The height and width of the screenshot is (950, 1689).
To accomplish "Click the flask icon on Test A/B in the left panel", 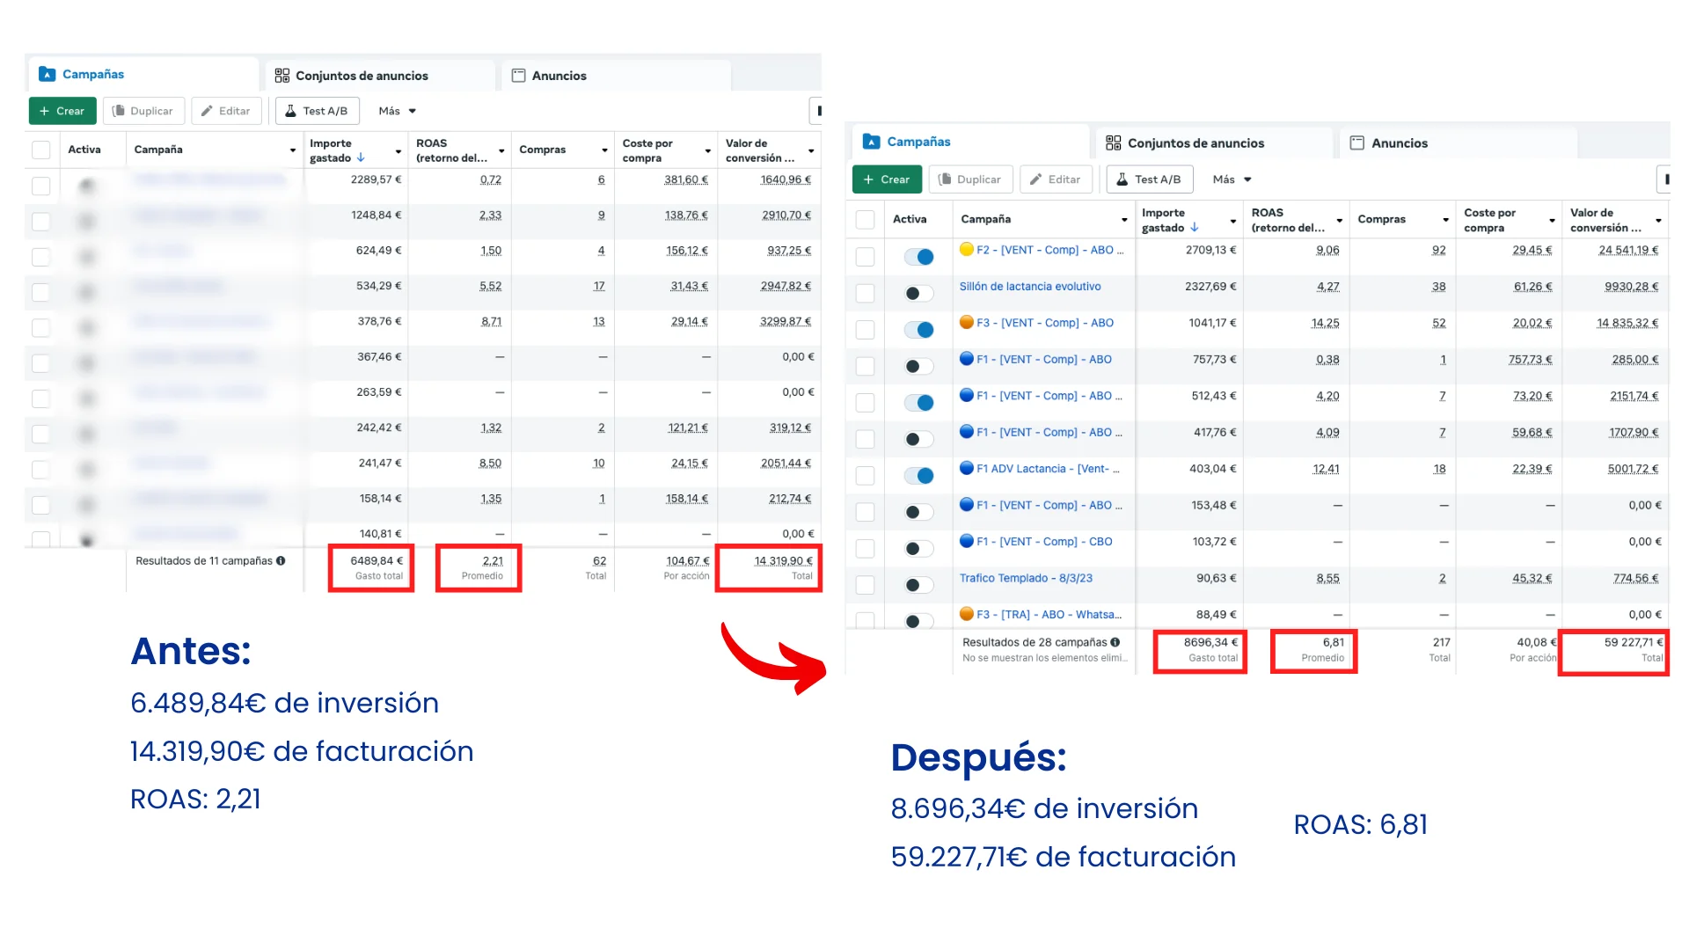I will [290, 111].
